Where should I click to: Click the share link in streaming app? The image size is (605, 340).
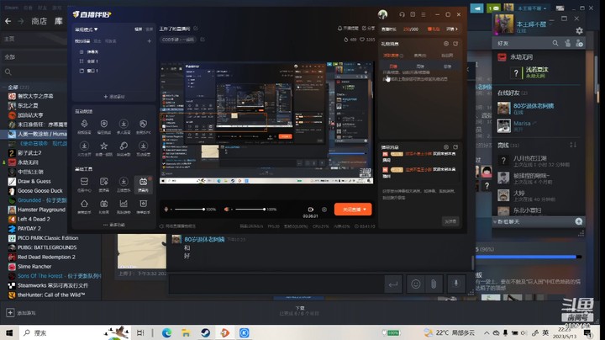[x=369, y=29]
